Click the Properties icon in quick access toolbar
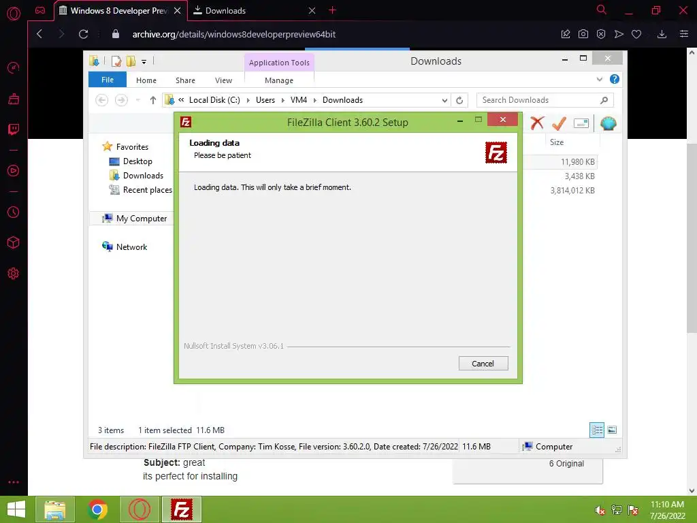Screen dimensions: 697x523 point(116,61)
